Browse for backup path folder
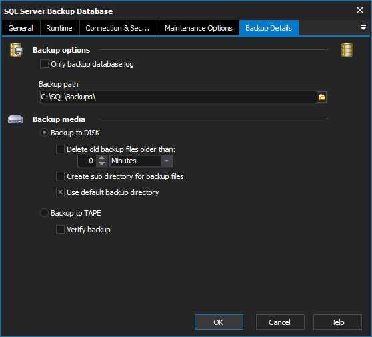 (x=322, y=97)
